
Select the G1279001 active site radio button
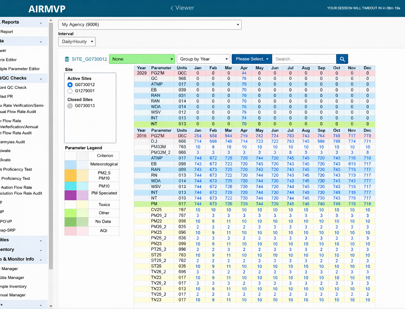[x=70, y=91]
